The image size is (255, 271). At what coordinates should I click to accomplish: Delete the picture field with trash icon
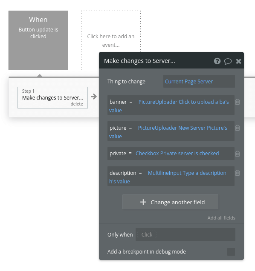click(238, 128)
